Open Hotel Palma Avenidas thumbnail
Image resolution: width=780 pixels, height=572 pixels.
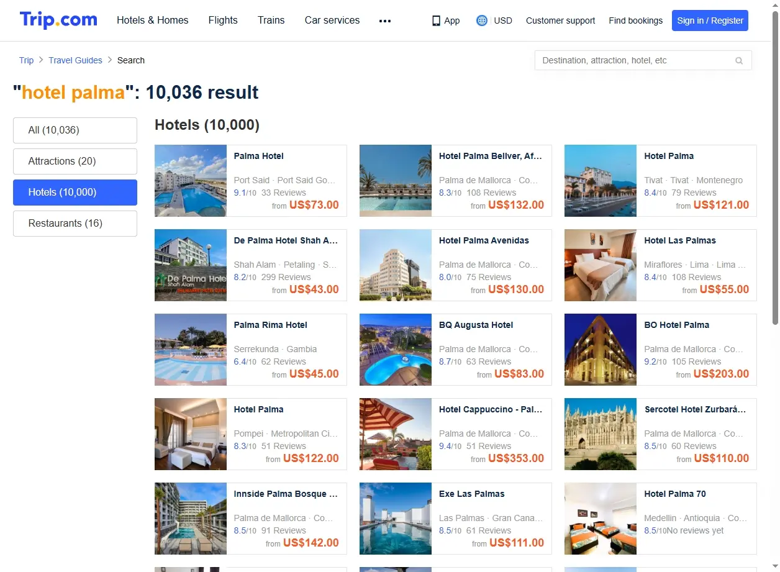(396, 265)
